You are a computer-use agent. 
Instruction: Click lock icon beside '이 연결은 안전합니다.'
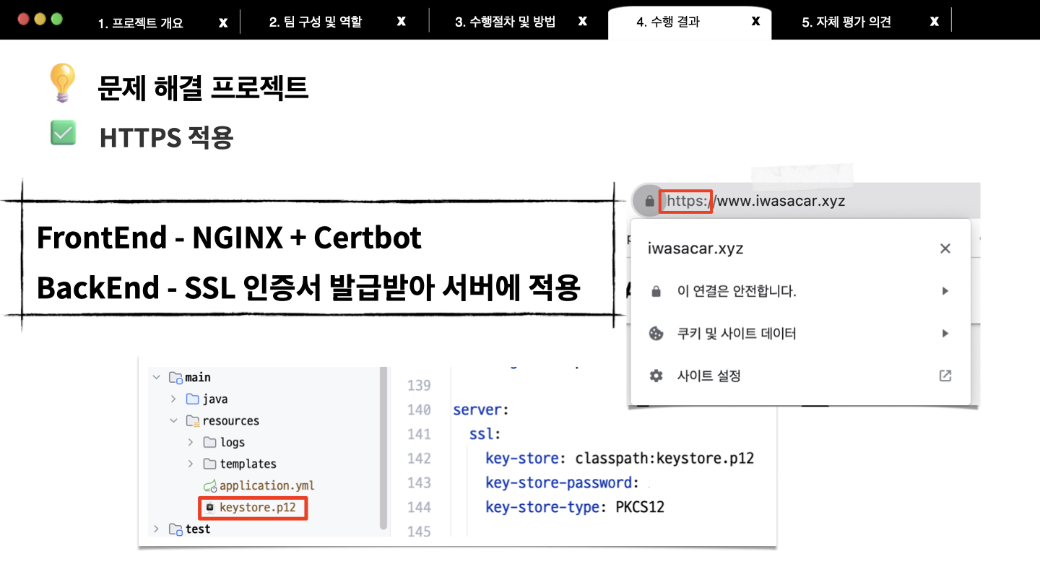tap(656, 292)
